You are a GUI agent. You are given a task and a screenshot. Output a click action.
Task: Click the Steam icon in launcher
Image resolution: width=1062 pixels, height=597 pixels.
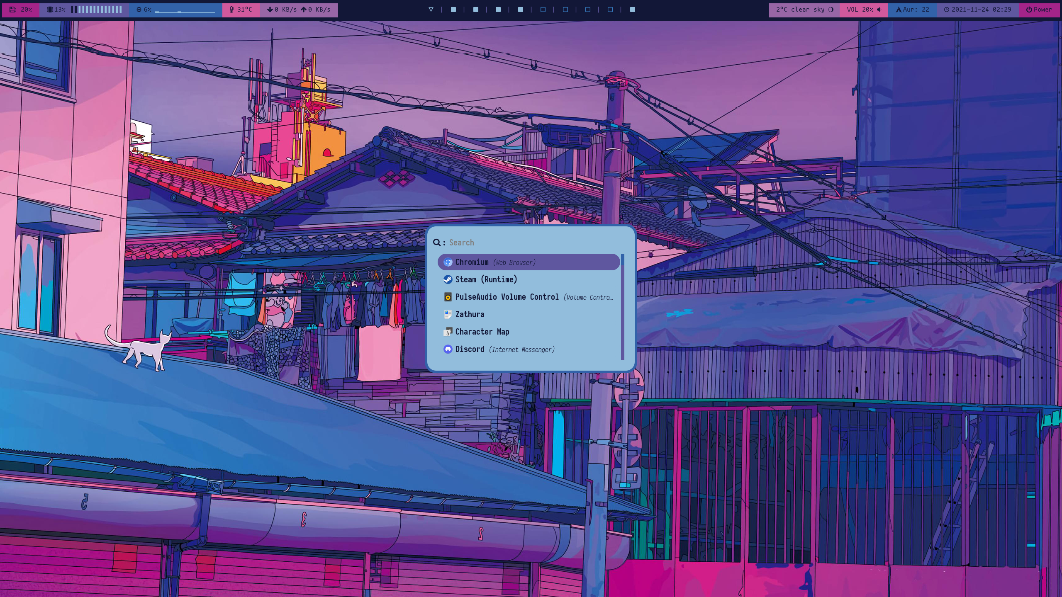click(448, 279)
